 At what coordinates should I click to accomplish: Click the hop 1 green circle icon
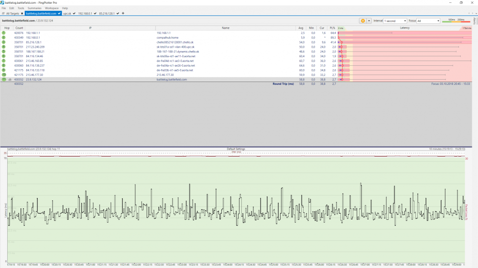[4, 33]
